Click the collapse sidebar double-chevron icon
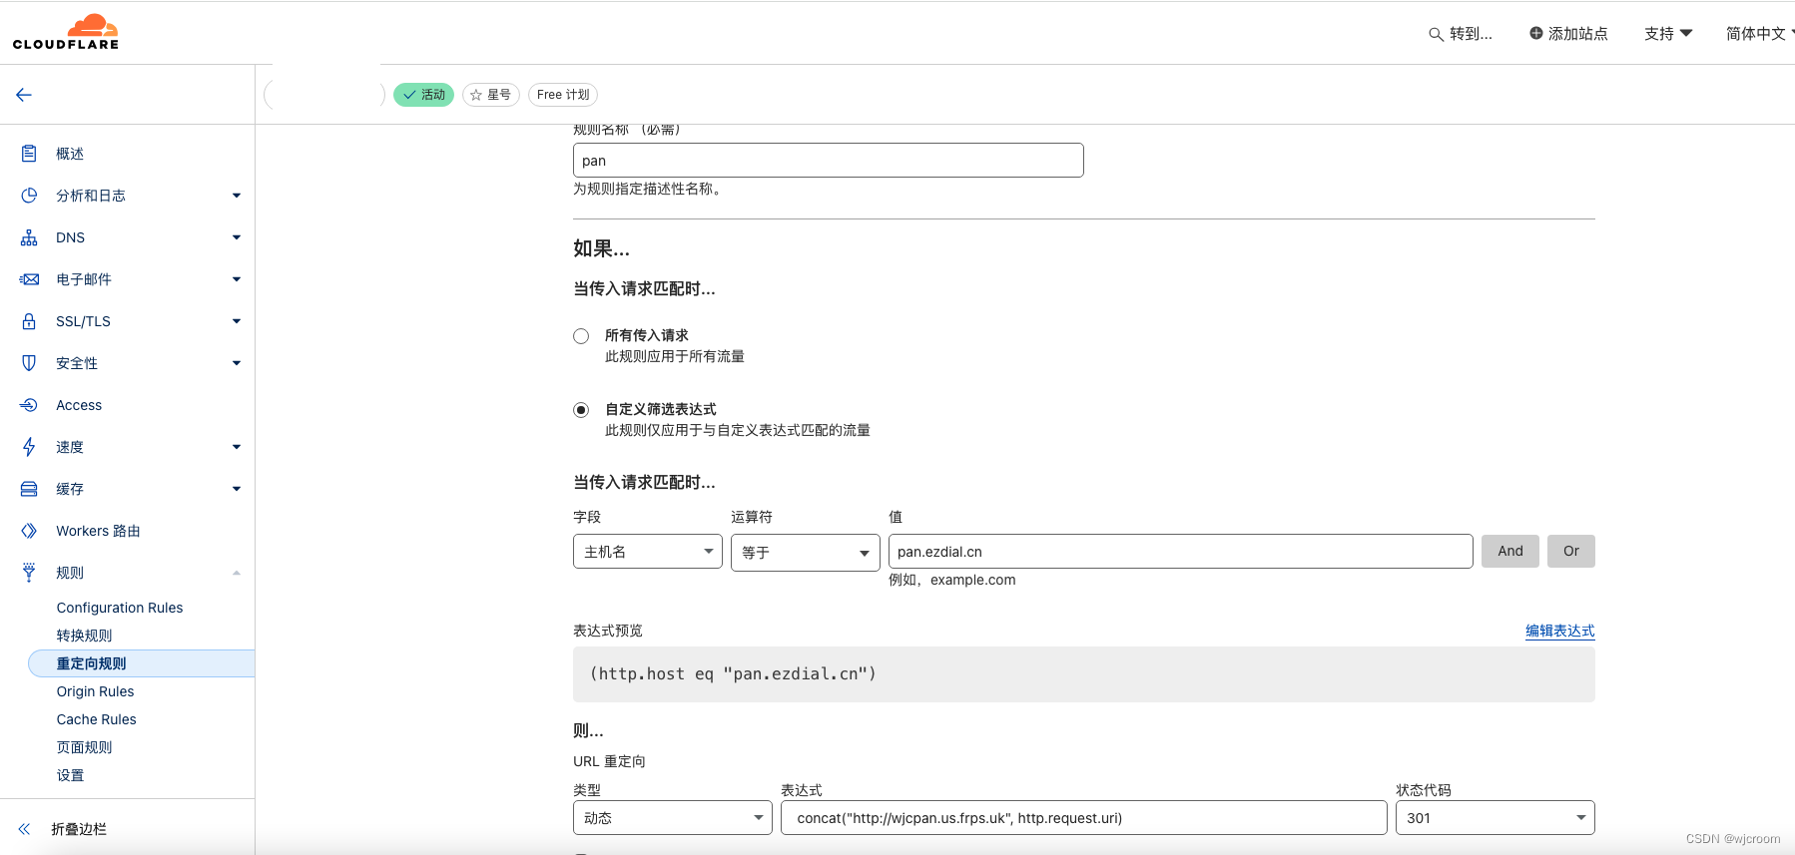 coord(24,829)
